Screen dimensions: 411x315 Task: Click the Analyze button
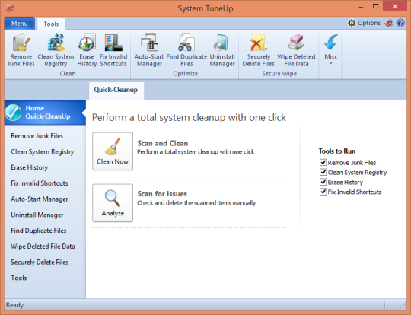coord(113,203)
